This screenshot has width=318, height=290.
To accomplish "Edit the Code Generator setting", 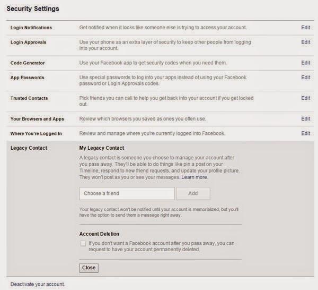I will coord(305,63).
